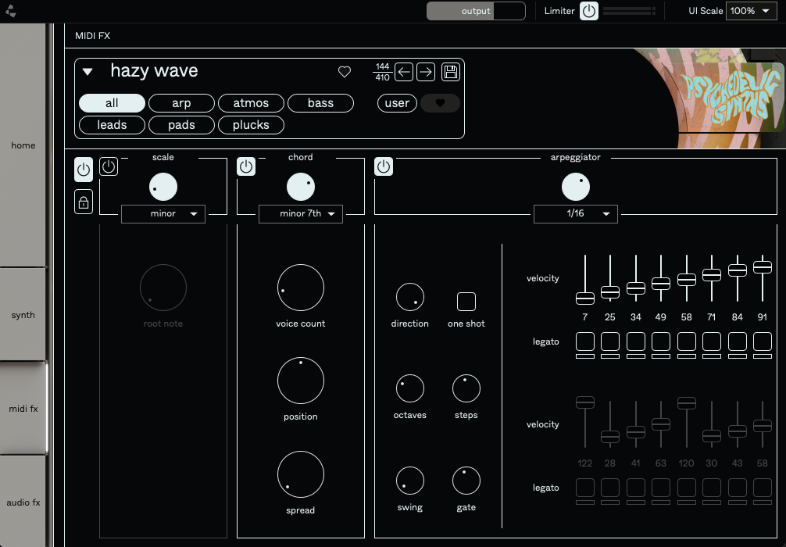This screenshot has height=547, width=786.
Task: Select the 'arp' preset filter
Action: 181,103
